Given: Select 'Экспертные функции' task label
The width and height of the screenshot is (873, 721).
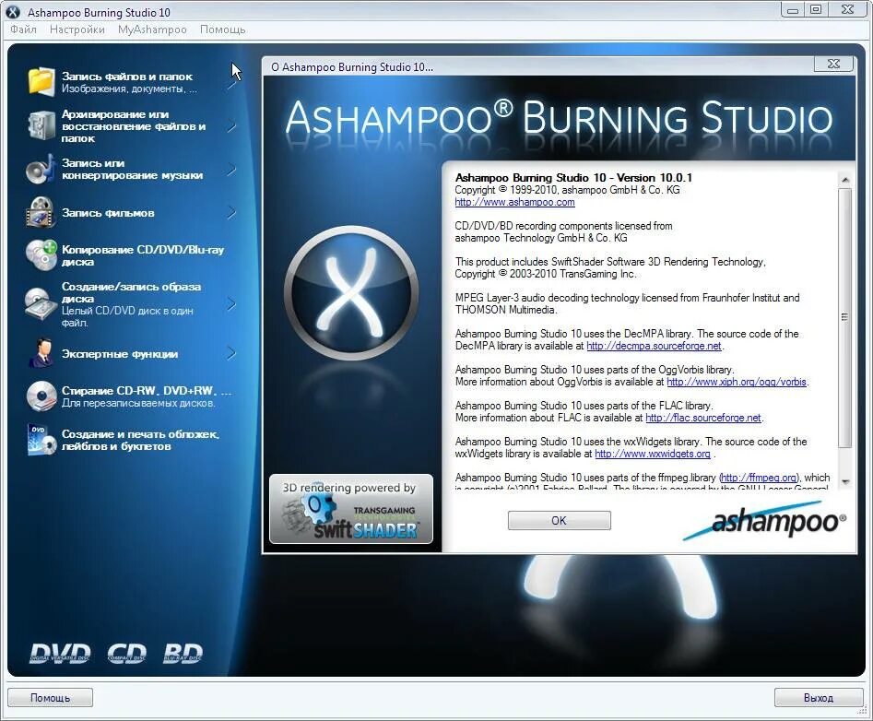Looking at the screenshot, I should coord(120,353).
